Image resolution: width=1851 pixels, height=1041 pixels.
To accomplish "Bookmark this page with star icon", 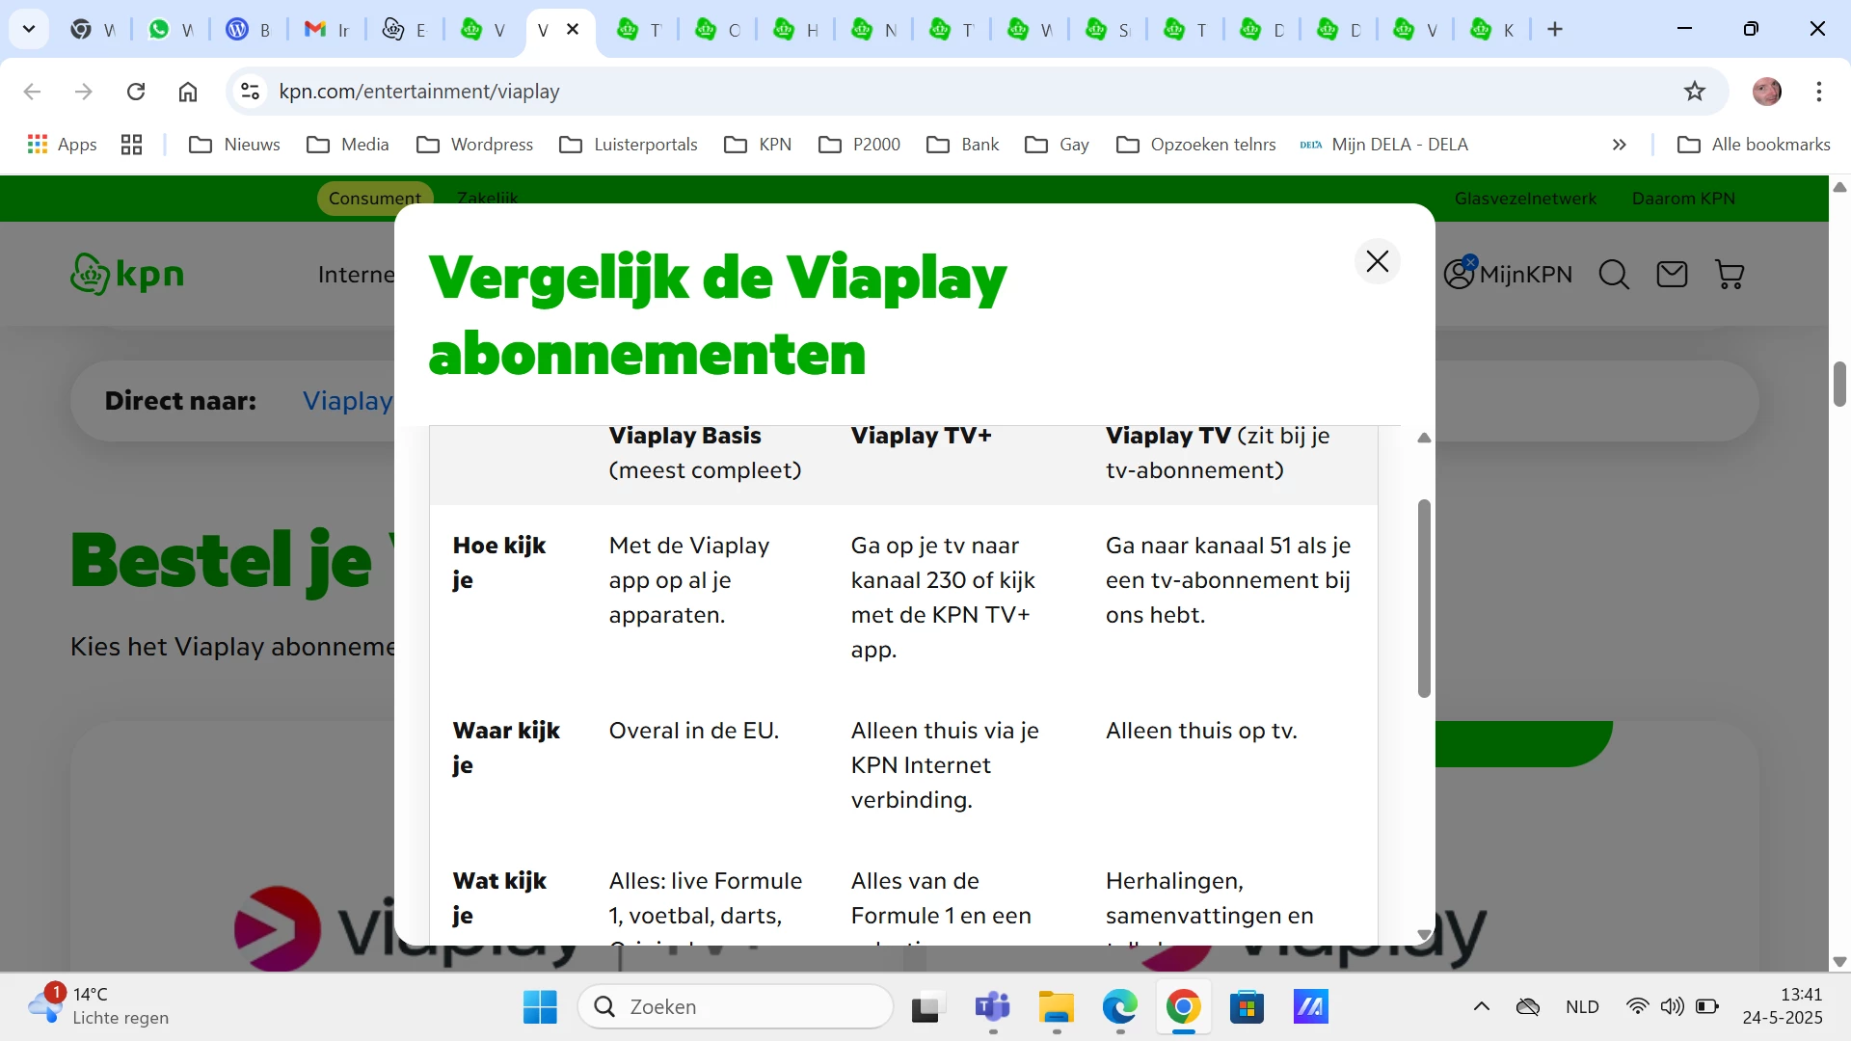I will (x=1694, y=92).
